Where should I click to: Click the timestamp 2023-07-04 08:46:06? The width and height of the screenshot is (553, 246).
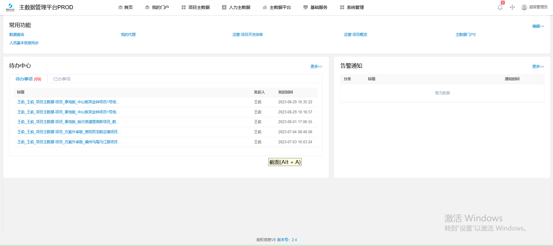[x=295, y=132]
